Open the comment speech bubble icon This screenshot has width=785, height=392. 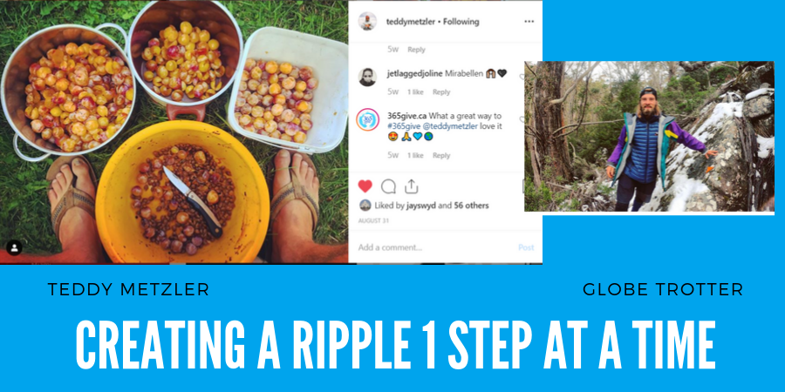388,186
